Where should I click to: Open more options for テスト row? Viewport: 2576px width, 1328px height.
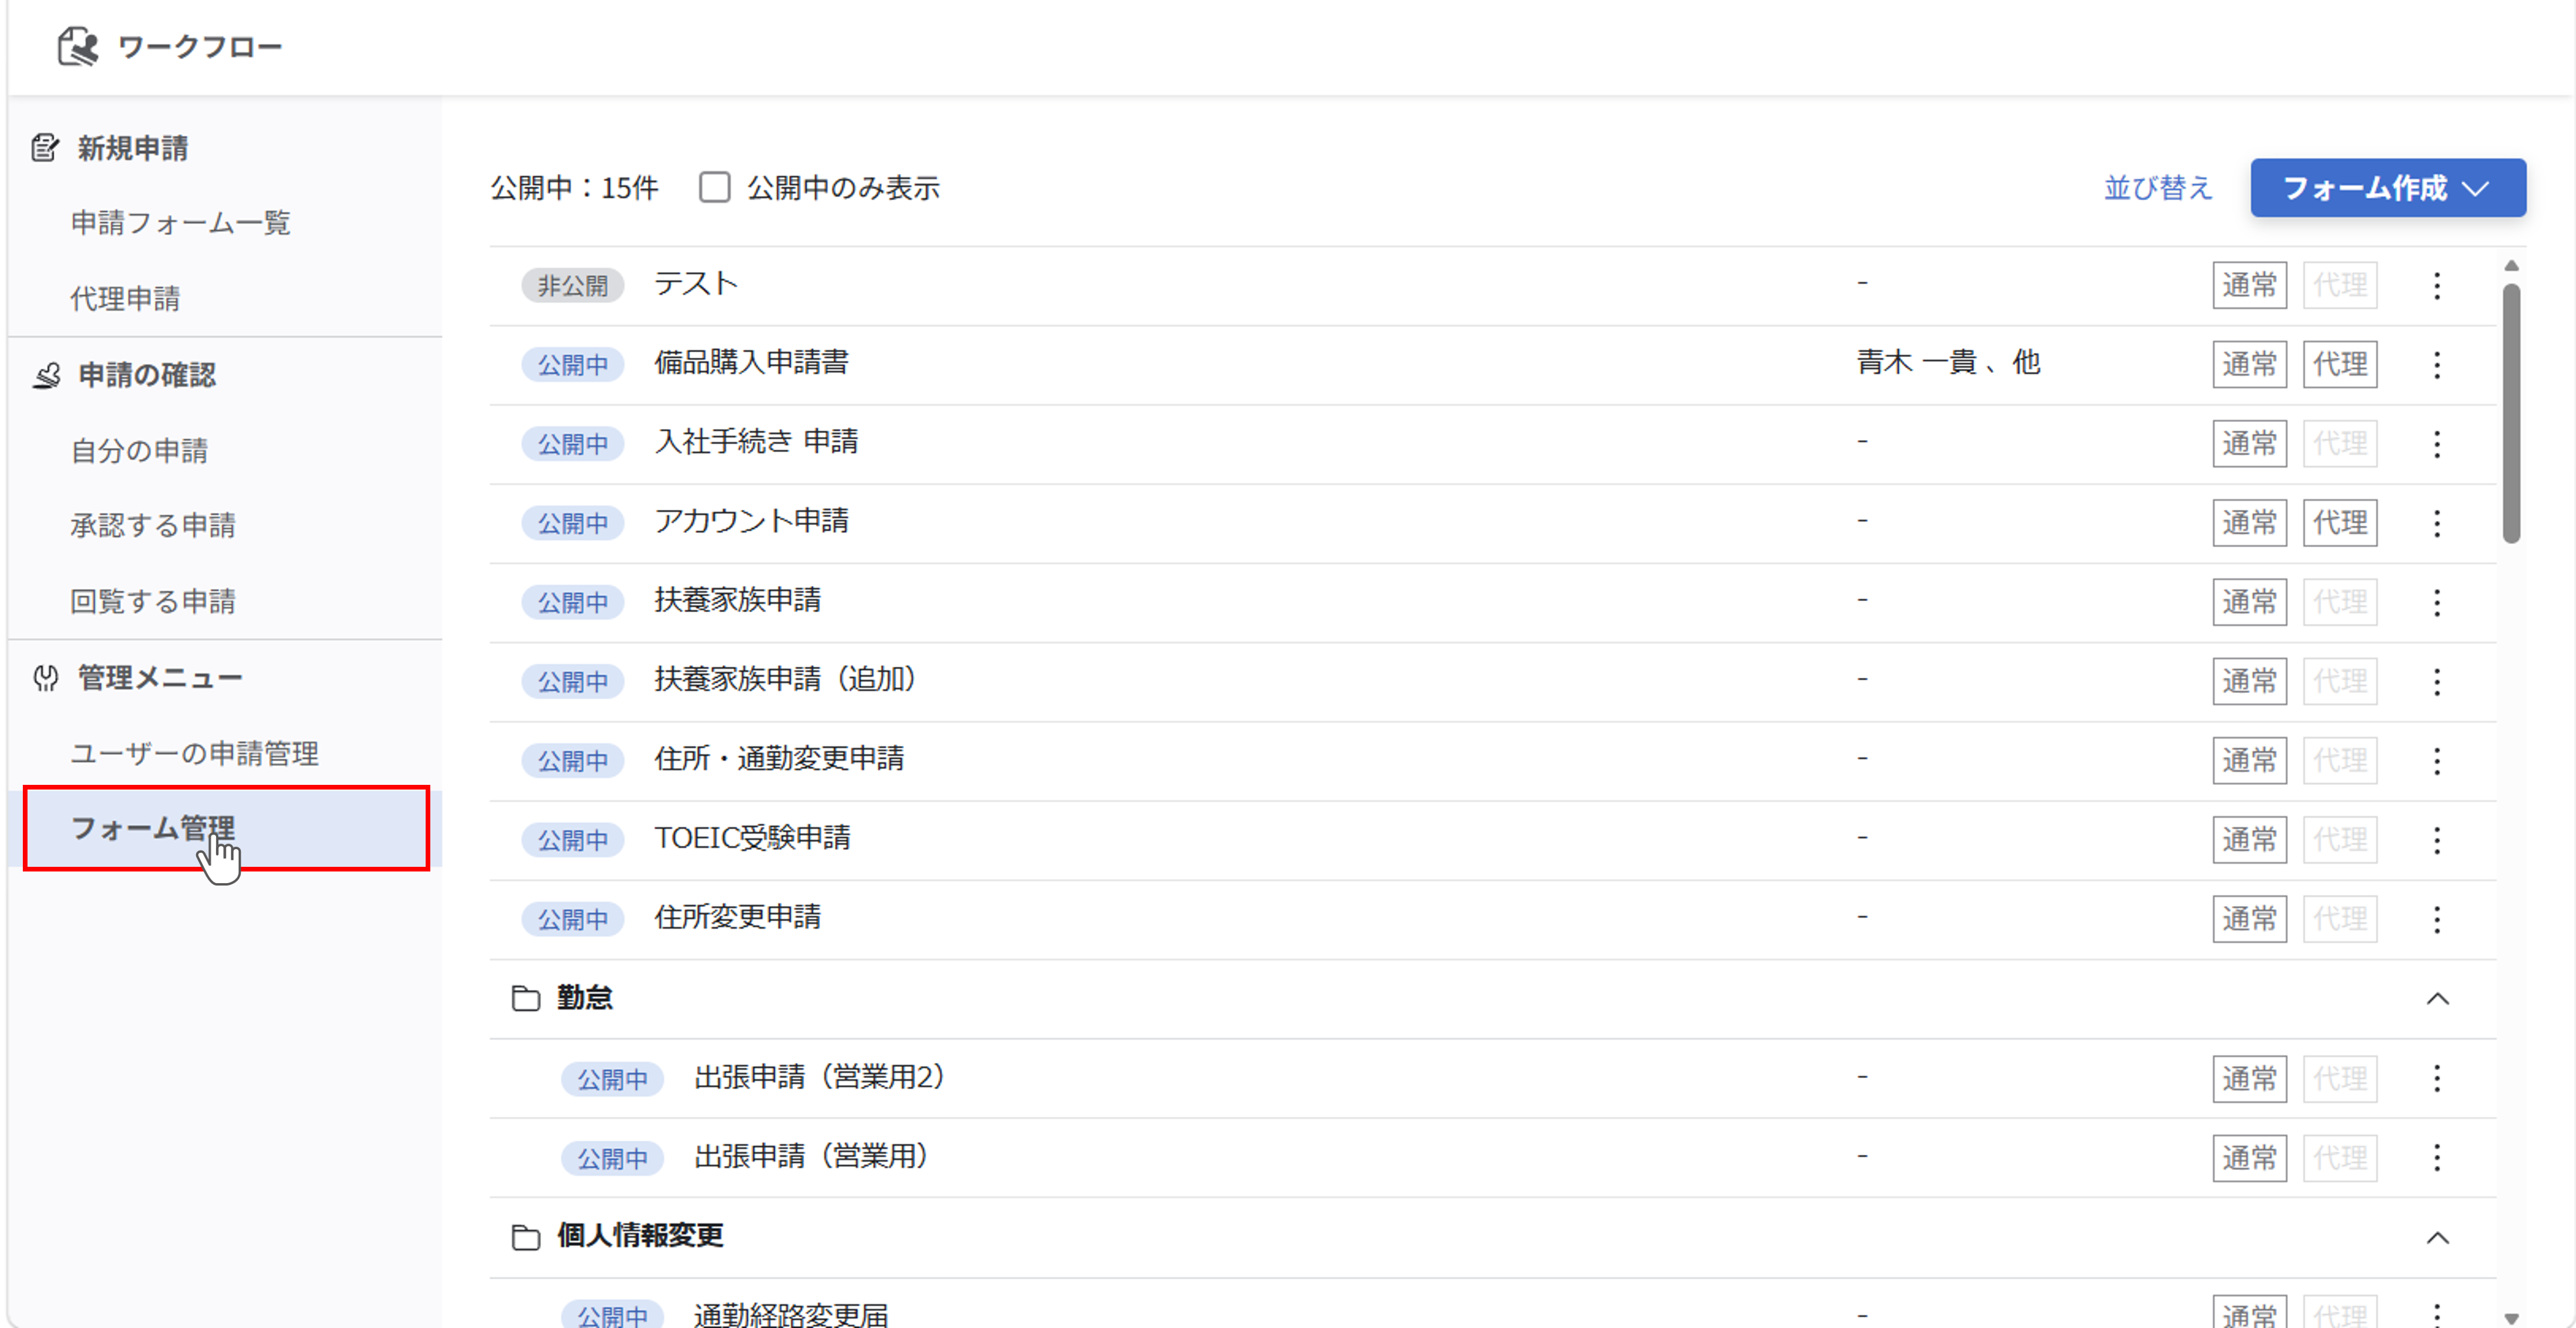tap(2436, 285)
